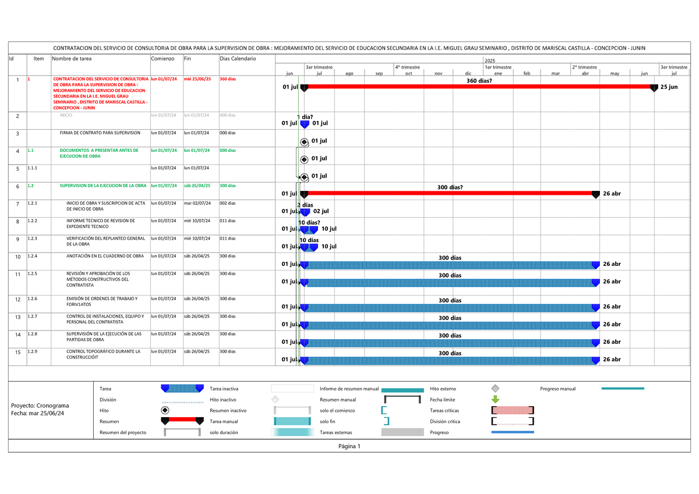Select the DOCUMENTOS A PRESENTAR milestone diamond
699x494 pixels.
click(x=303, y=159)
